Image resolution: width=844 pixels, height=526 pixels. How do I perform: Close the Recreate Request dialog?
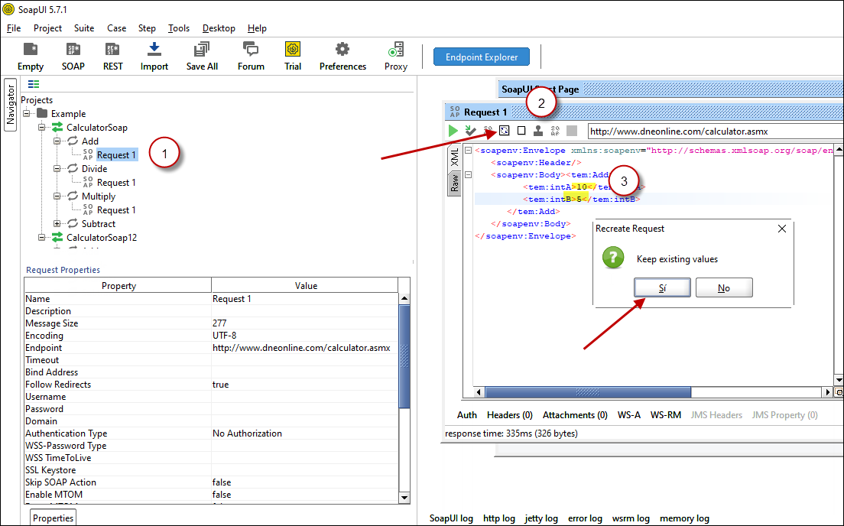click(x=782, y=229)
